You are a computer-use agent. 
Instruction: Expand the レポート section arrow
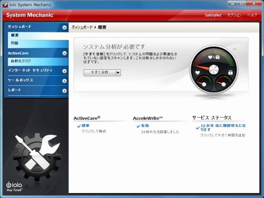point(64,91)
